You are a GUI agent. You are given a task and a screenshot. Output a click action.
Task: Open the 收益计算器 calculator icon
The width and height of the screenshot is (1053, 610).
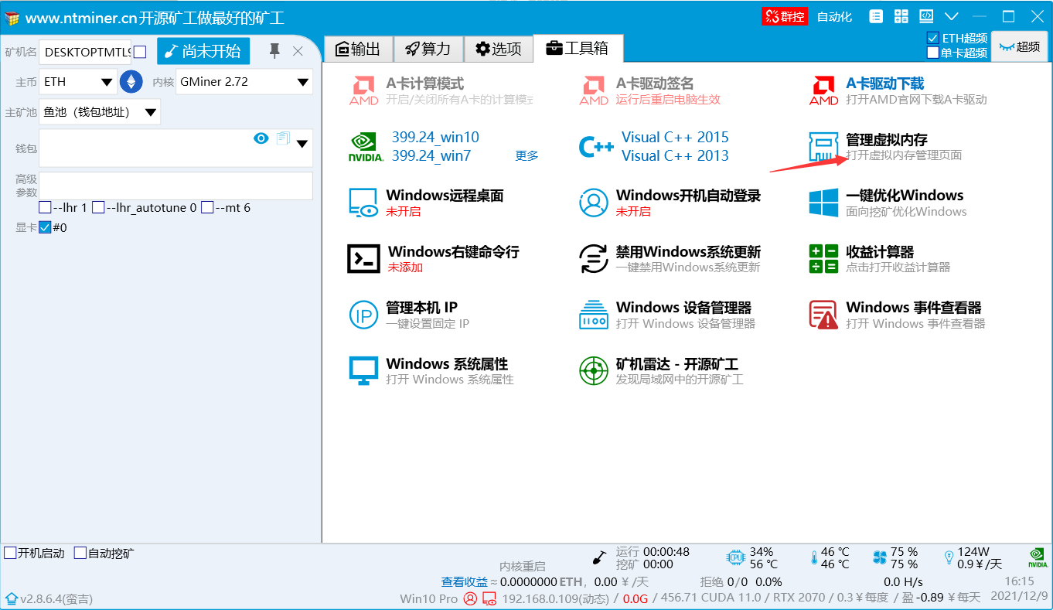tap(824, 258)
